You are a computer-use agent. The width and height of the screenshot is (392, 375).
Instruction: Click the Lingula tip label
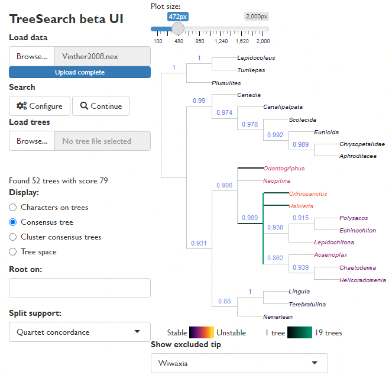tap(299, 292)
